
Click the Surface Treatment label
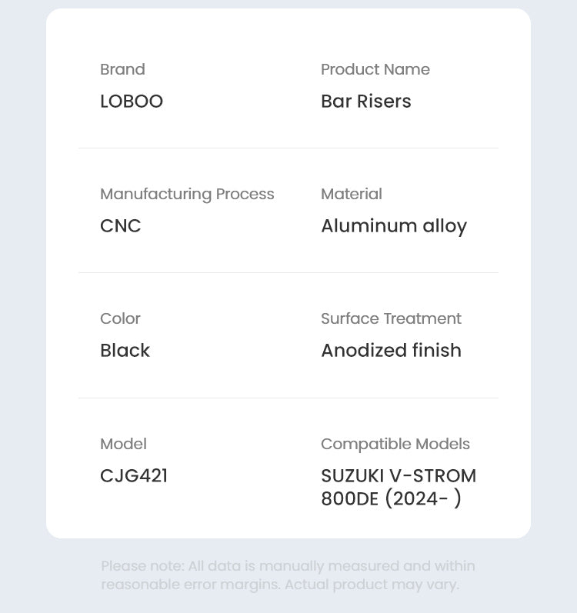click(391, 318)
